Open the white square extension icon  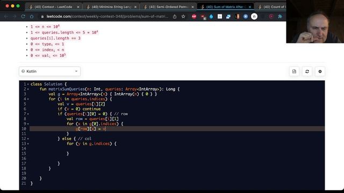point(220,17)
